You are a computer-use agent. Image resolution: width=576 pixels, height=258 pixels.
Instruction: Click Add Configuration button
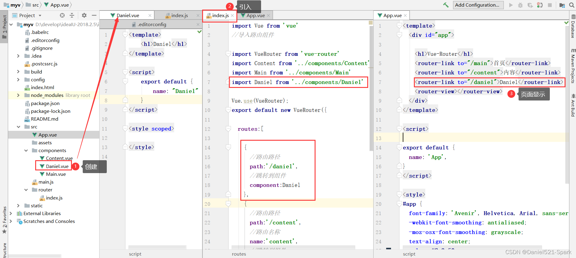[x=478, y=5]
